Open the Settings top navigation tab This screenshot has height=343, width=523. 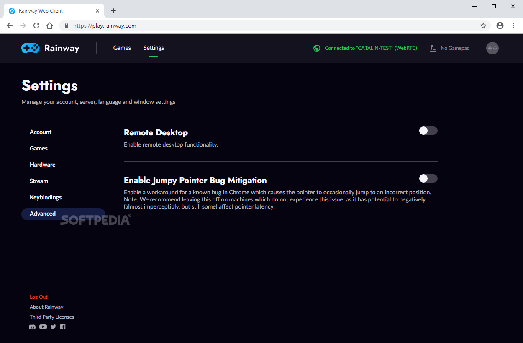(x=154, y=48)
